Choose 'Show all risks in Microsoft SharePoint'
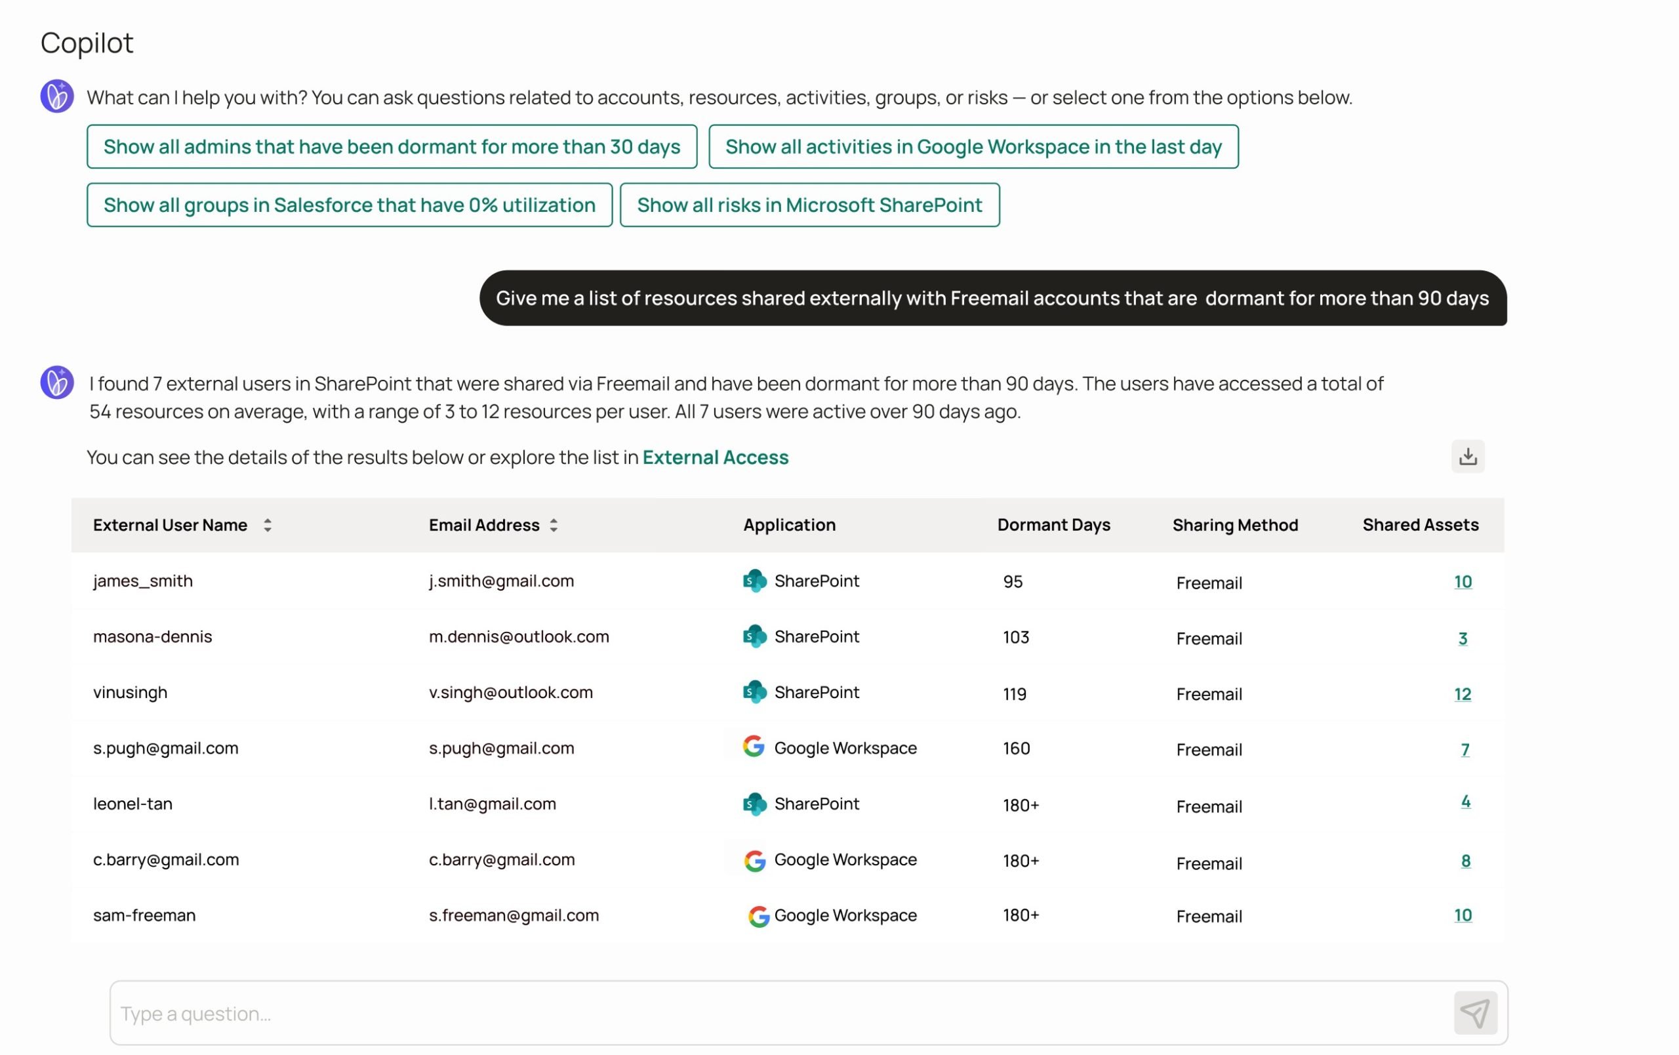 click(x=809, y=205)
